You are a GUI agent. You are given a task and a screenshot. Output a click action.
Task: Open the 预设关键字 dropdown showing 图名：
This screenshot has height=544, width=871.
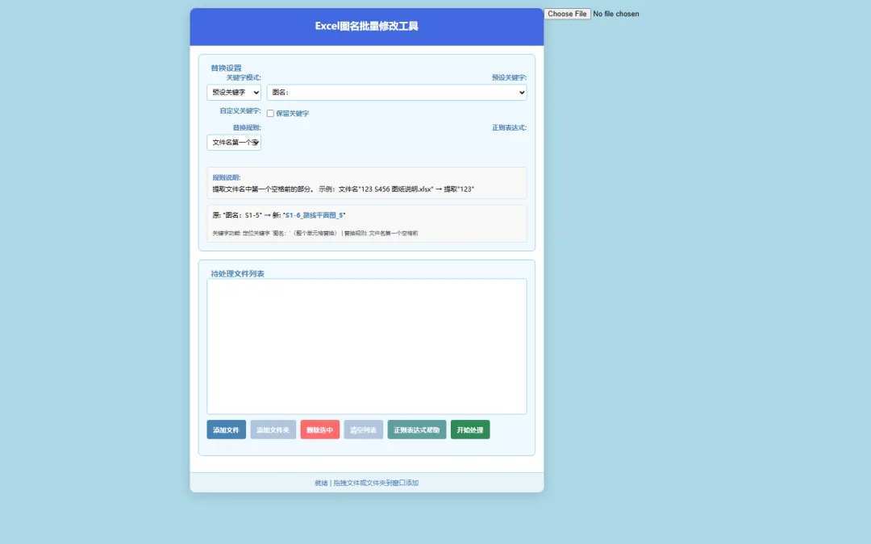click(x=397, y=92)
